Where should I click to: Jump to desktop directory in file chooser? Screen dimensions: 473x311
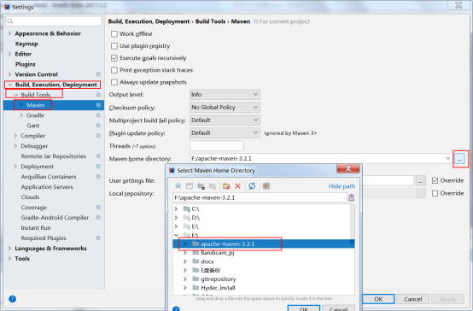pyautogui.click(x=190, y=185)
